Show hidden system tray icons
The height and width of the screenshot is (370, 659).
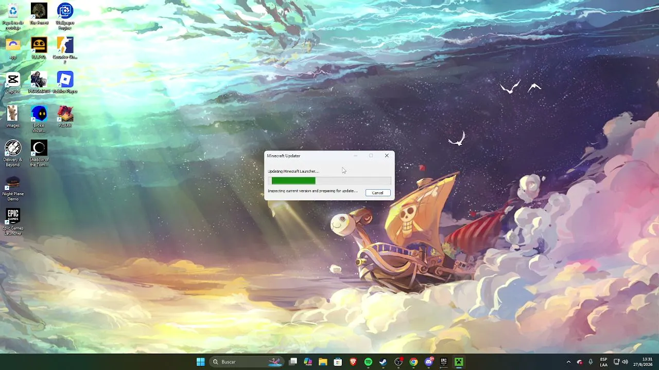pyautogui.click(x=568, y=362)
